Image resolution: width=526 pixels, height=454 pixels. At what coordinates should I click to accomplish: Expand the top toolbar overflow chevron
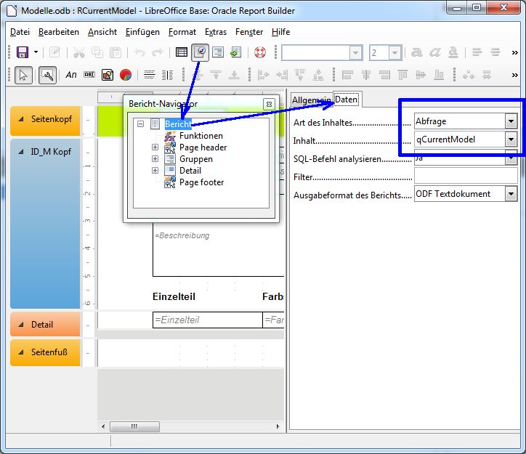coord(514,52)
